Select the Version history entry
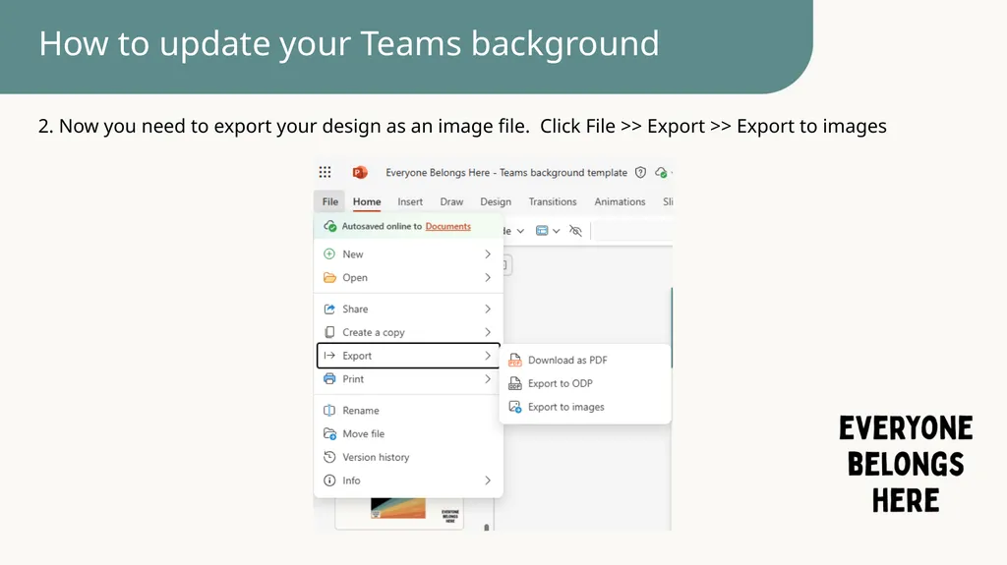This screenshot has height=565, width=1007. 408,457
